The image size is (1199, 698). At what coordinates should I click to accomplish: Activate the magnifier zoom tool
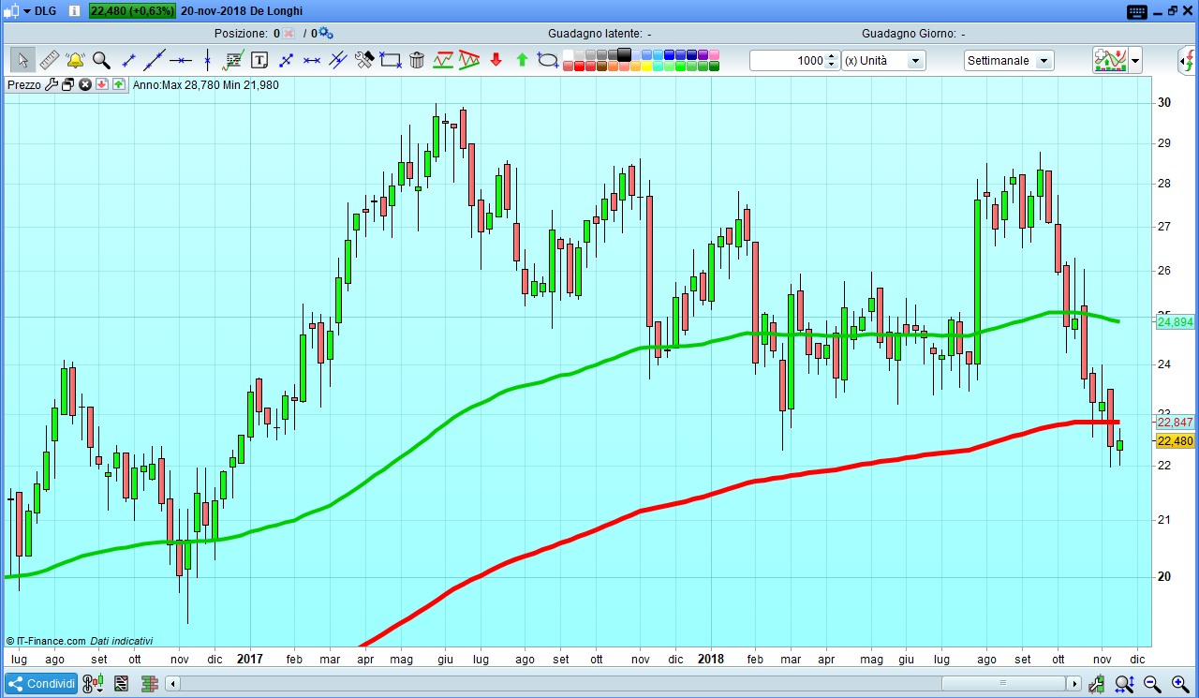click(101, 61)
